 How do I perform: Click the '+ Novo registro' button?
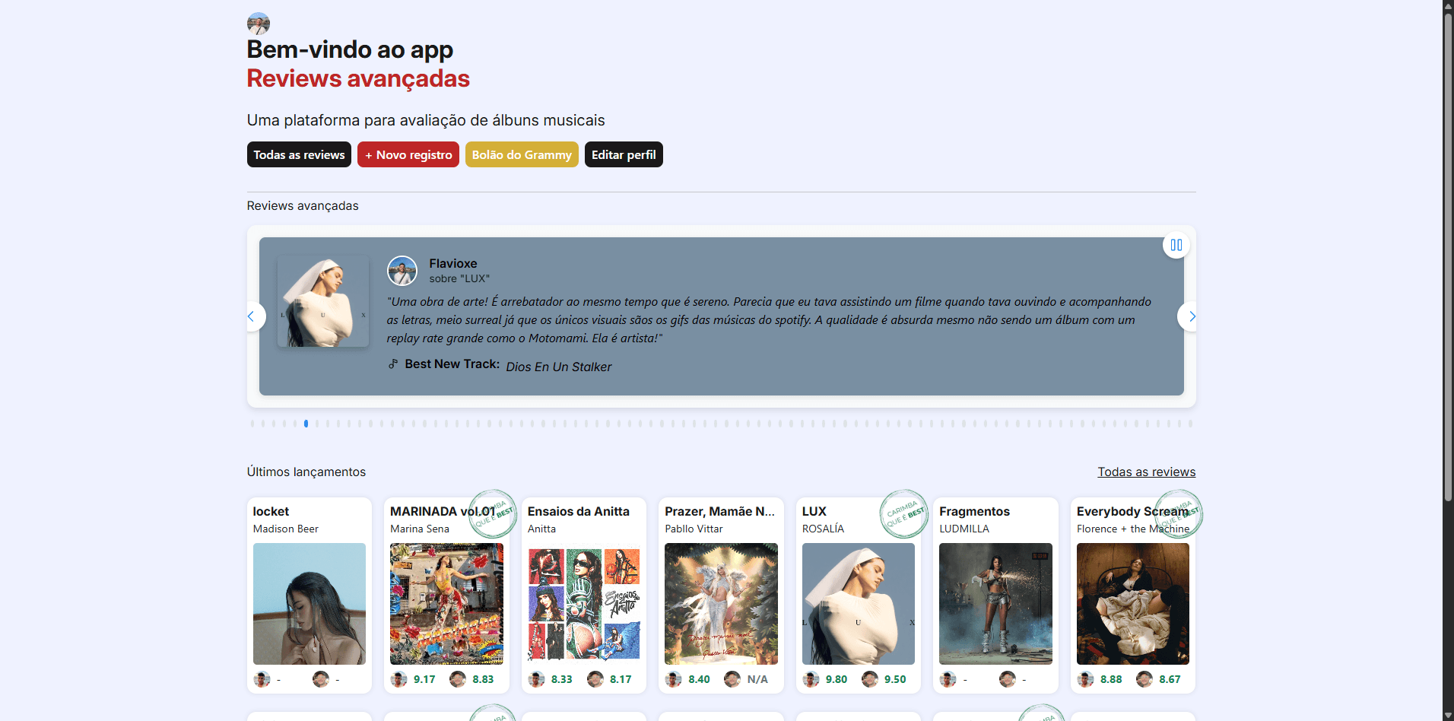tap(408, 154)
